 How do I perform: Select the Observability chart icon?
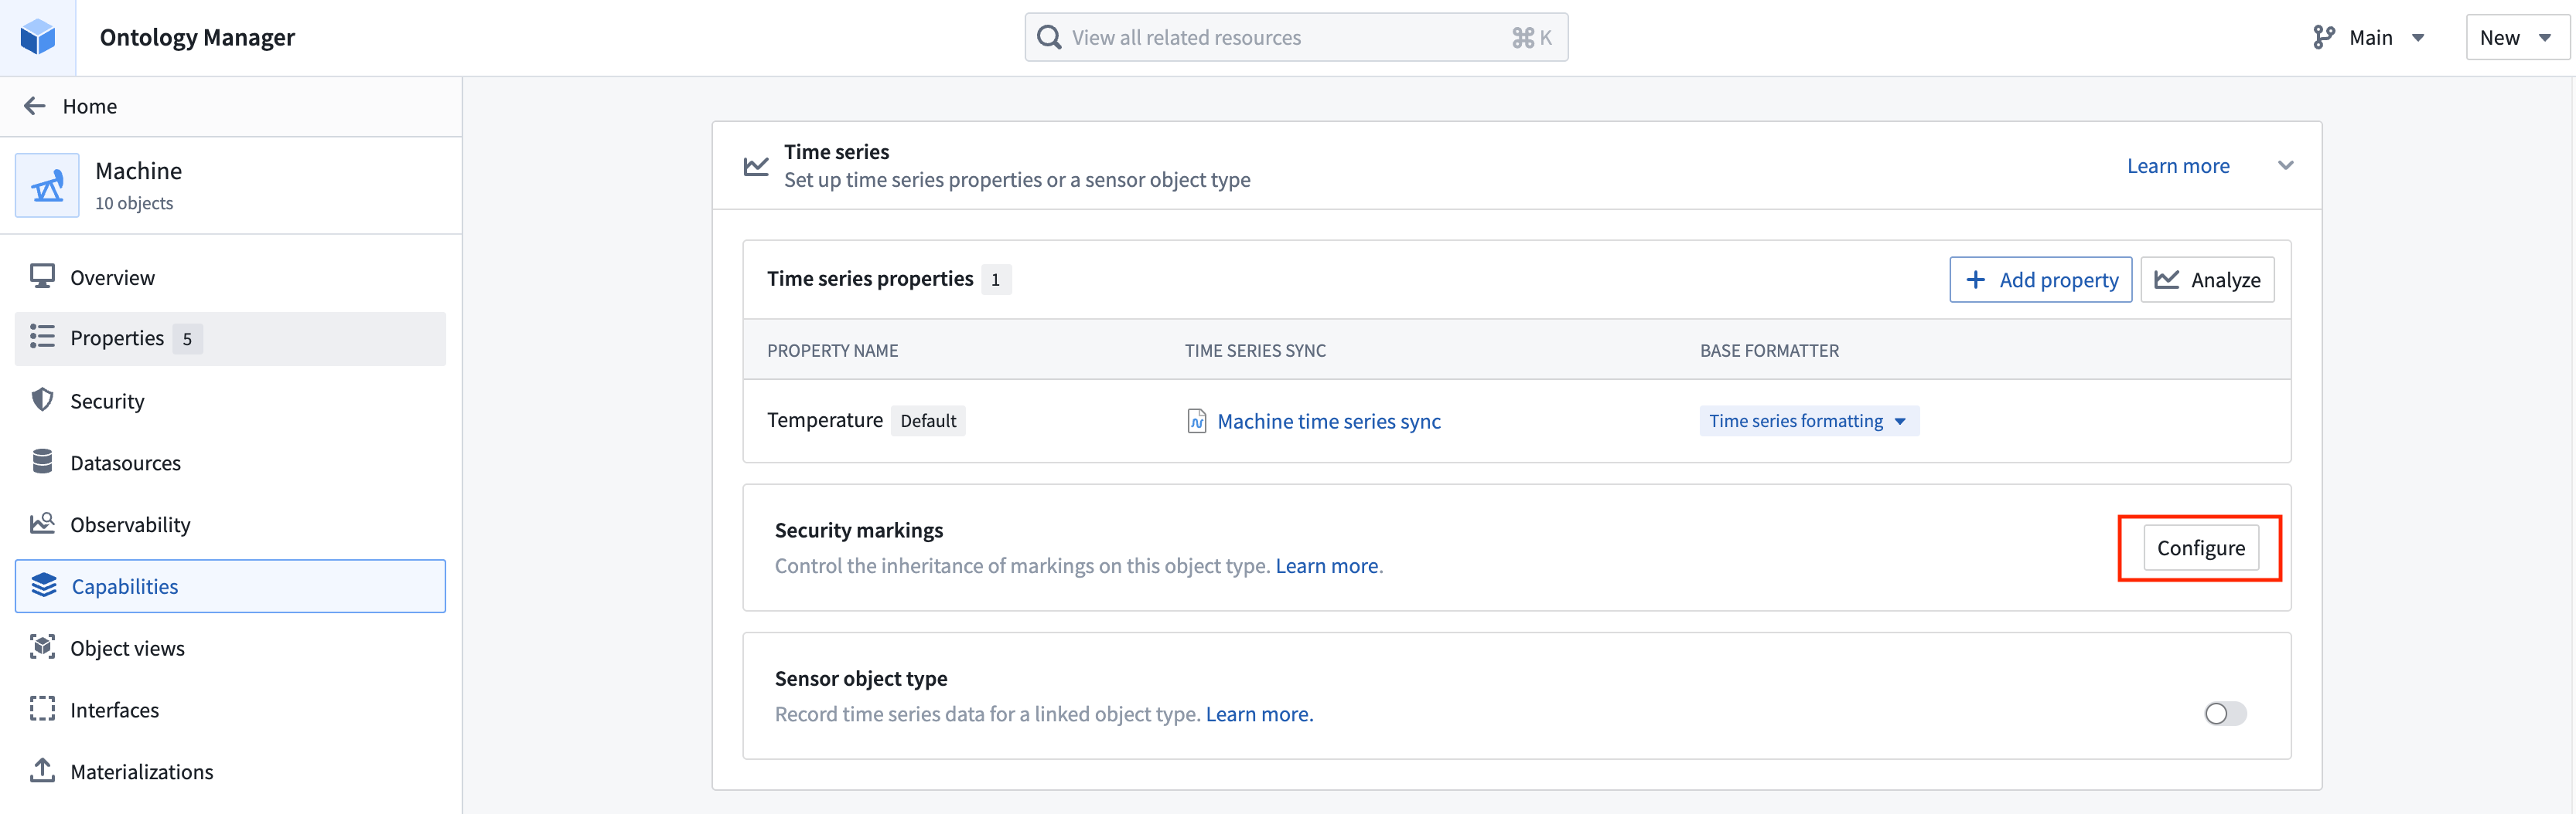42,524
